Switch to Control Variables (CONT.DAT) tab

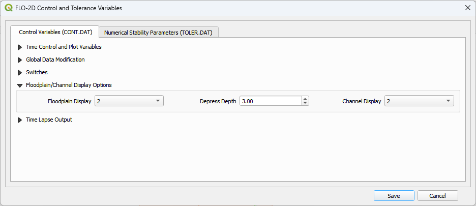click(55, 32)
